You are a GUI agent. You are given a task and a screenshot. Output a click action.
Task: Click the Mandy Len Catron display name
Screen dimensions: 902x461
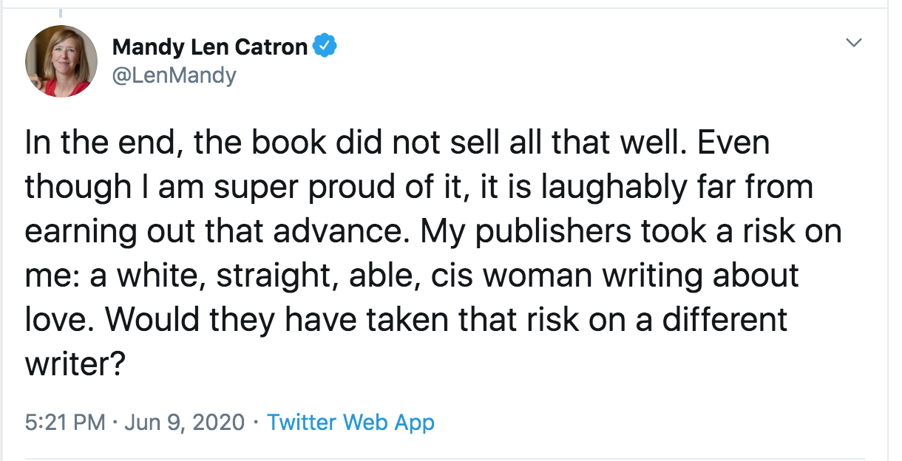pyautogui.click(x=209, y=47)
